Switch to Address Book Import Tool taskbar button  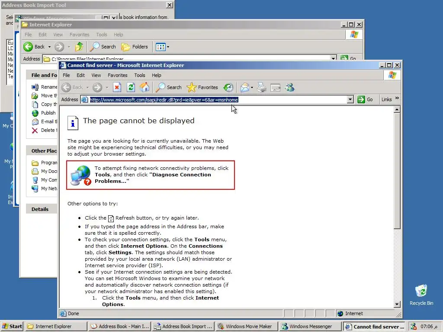pyautogui.click(x=183, y=326)
